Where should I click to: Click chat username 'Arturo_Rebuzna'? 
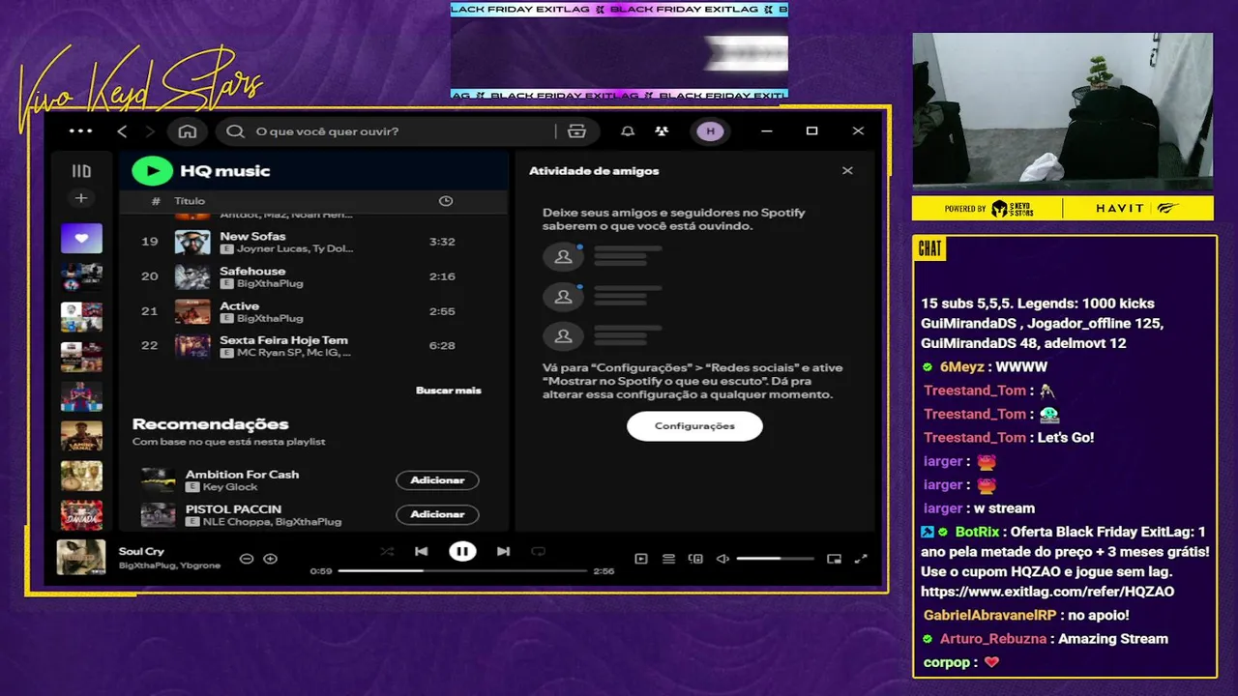pos(995,639)
